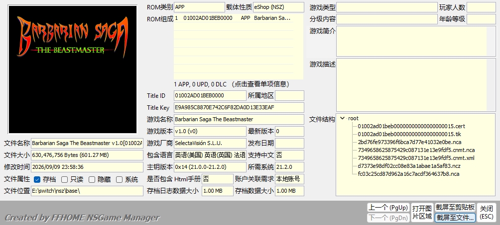Check the 隐藏 hidden attribute checkbox

click(92, 179)
